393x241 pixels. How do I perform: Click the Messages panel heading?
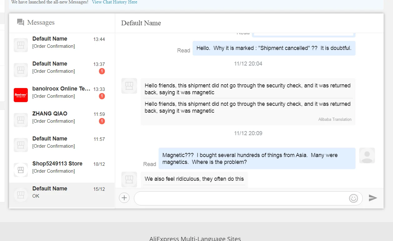click(x=41, y=22)
